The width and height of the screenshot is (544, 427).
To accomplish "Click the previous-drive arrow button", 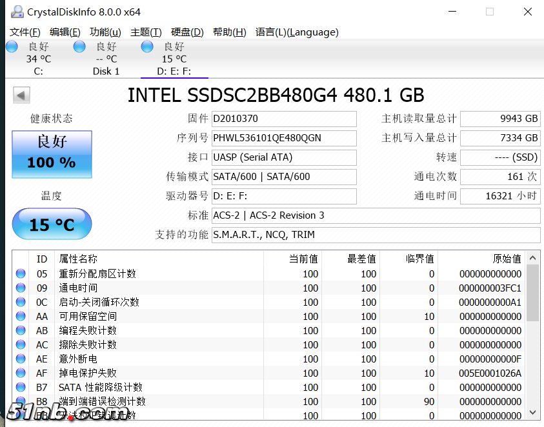I will tap(21, 95).
